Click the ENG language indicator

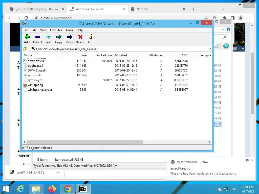pos(234,189)
